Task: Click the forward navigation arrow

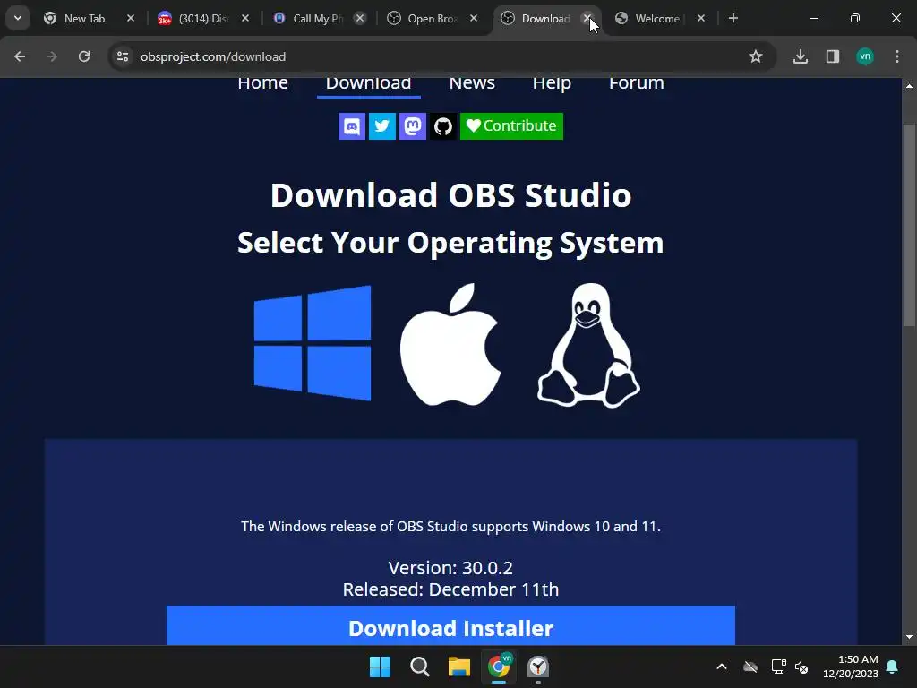Action: pos(52,56)
